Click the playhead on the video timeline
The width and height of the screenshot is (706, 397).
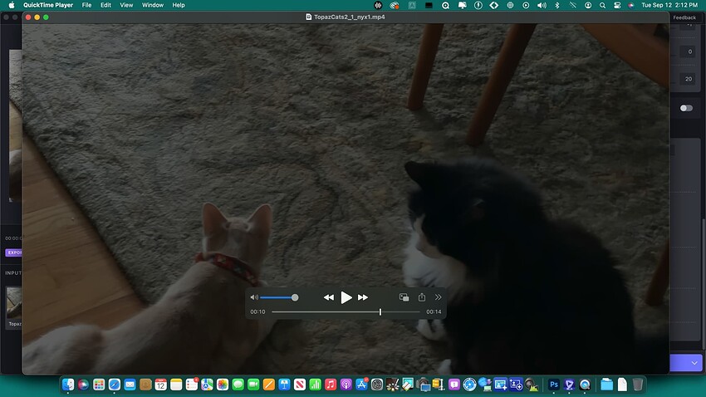380,311
